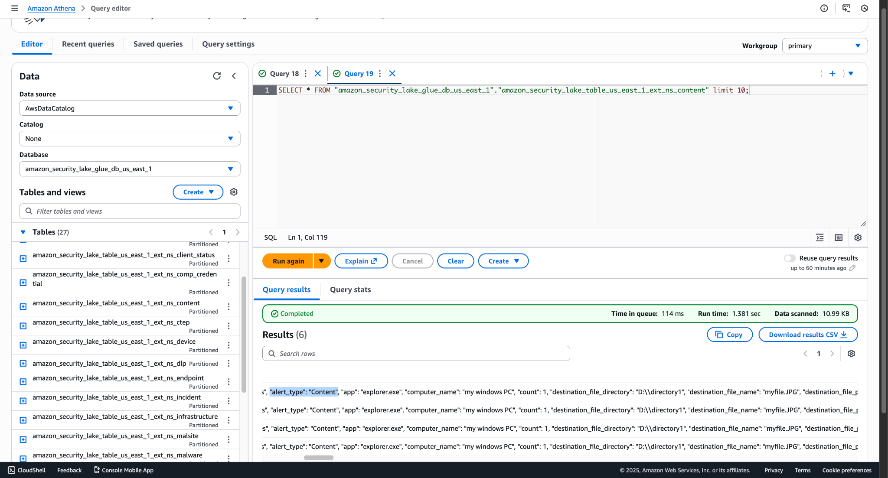Open the Tables and views Create dropdown
888x478 pixels.
[198, 192]
